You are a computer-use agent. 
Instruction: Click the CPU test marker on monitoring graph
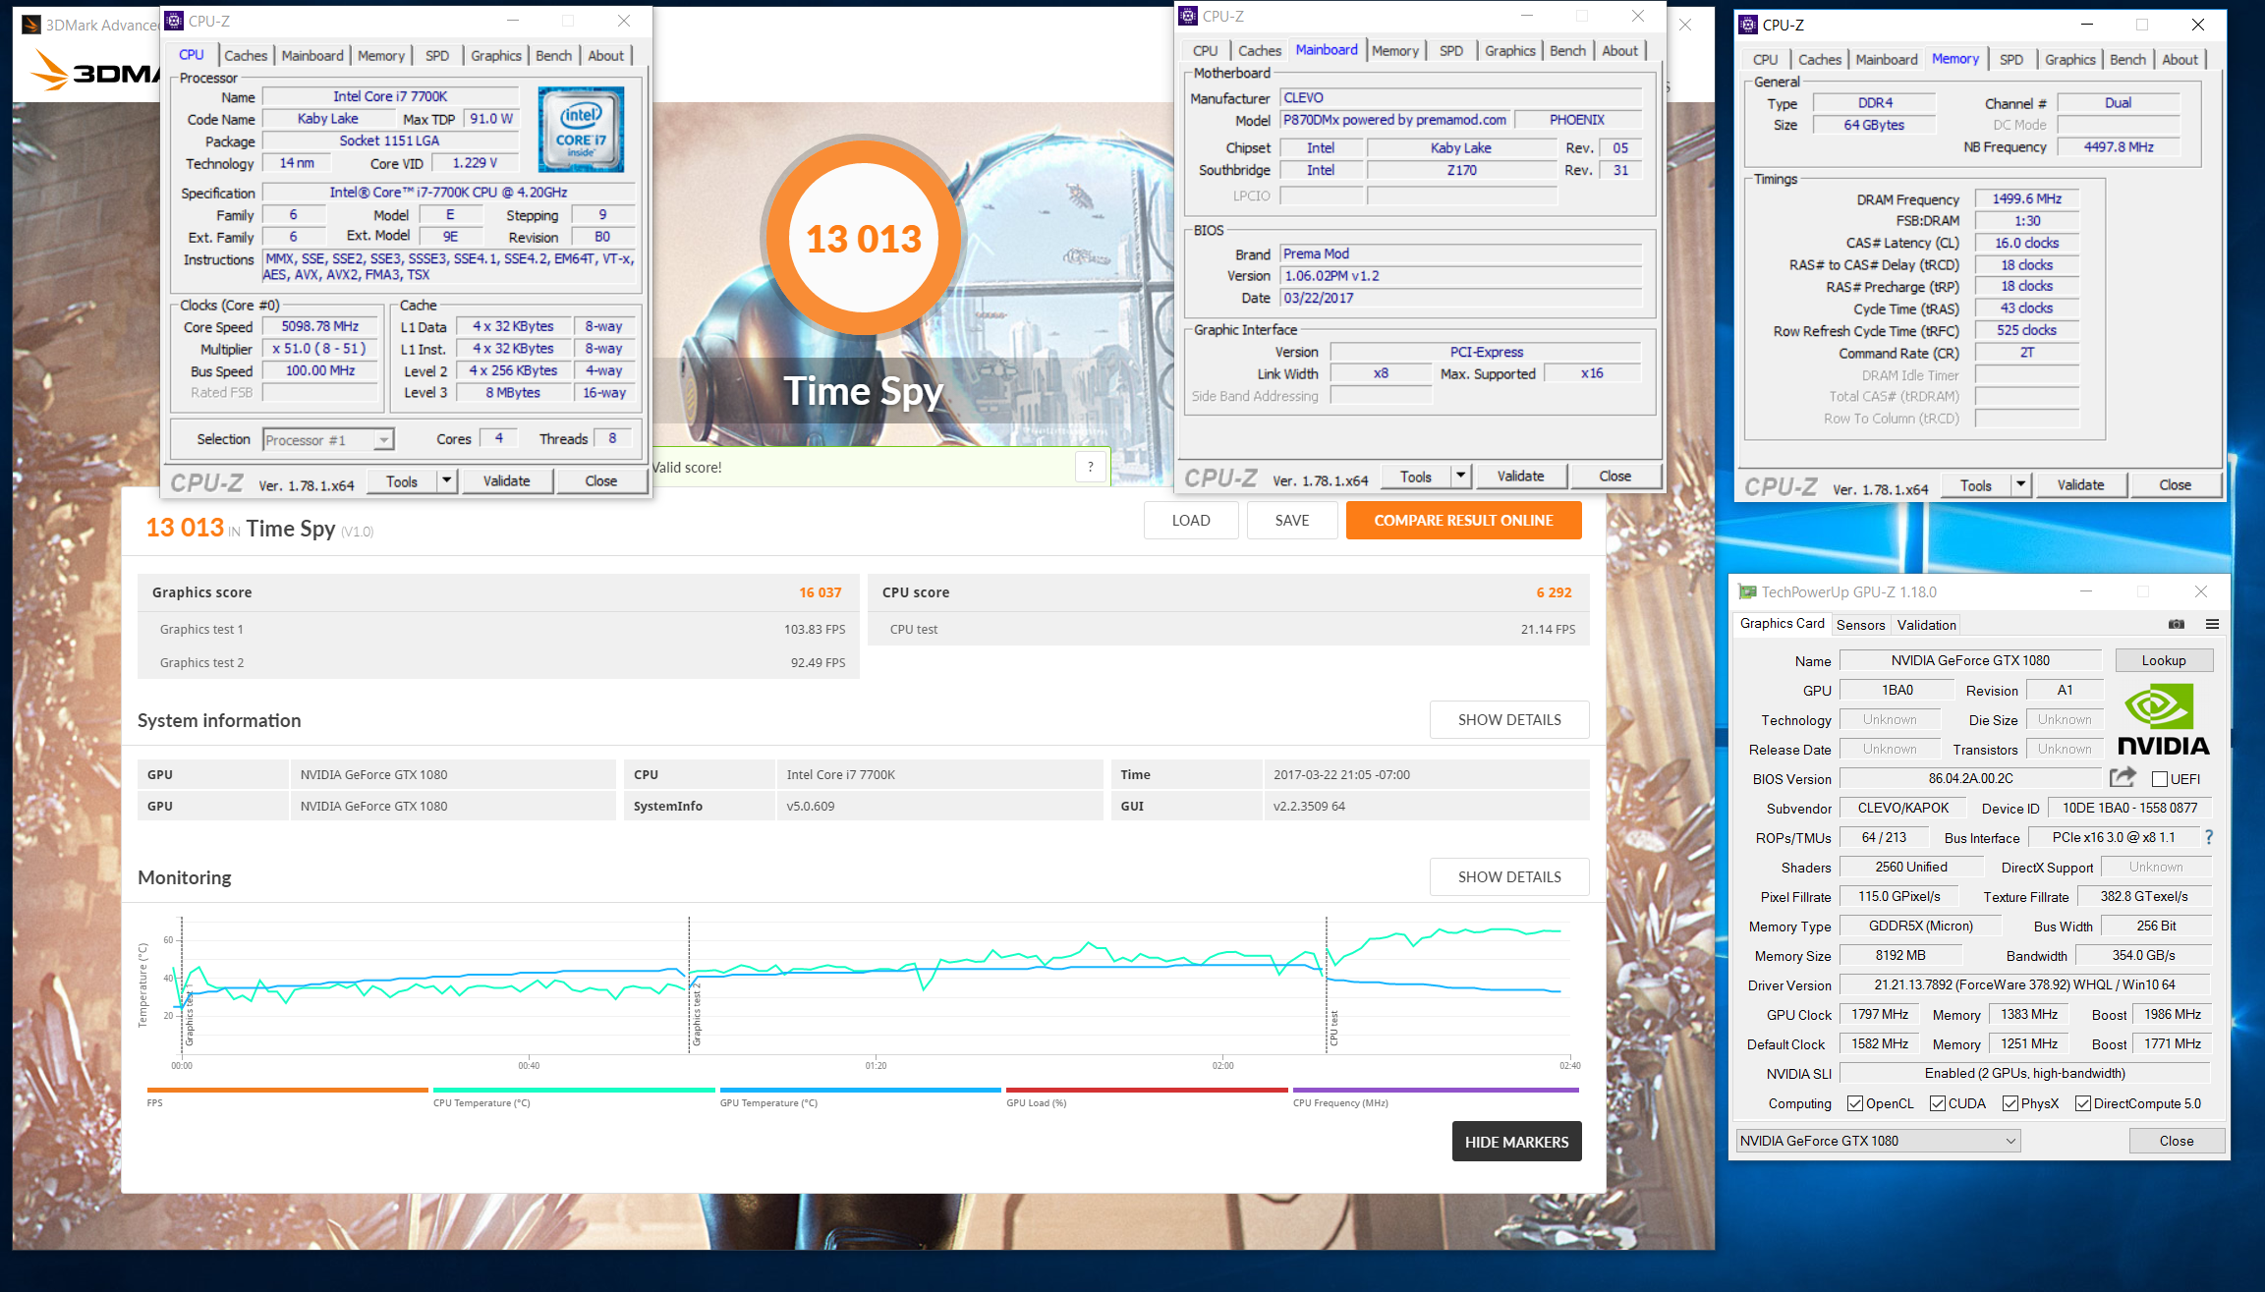pos(1333,1028)
